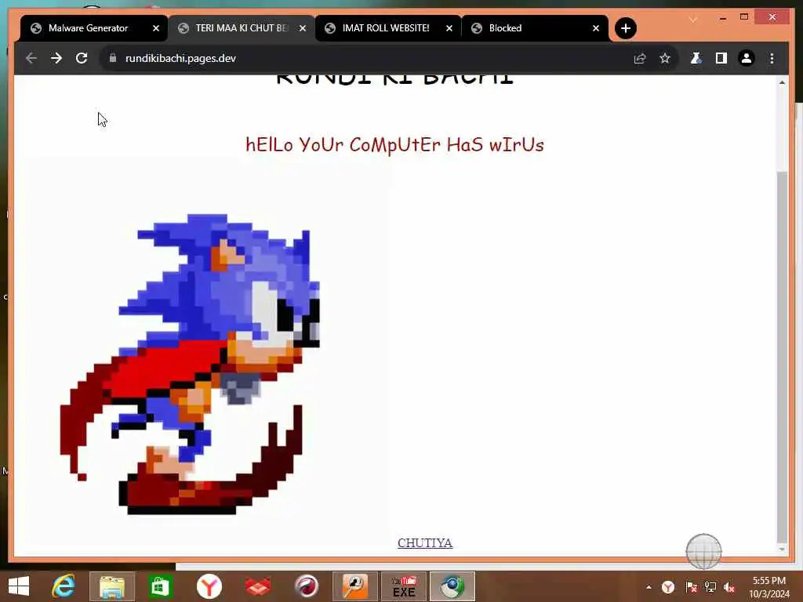Select the Chromium browser taskbar icon
This screenshot has height=602, width=803.
452,586
